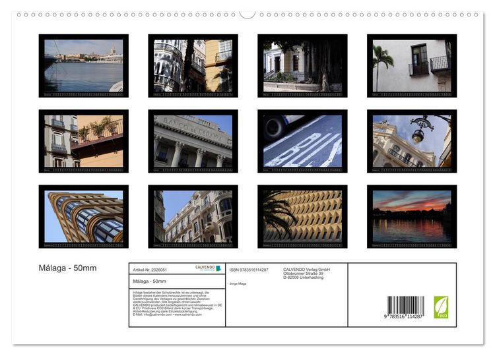Open the sunset harbor reflection photo
The image size is (495, 356).
pos(412,217)
